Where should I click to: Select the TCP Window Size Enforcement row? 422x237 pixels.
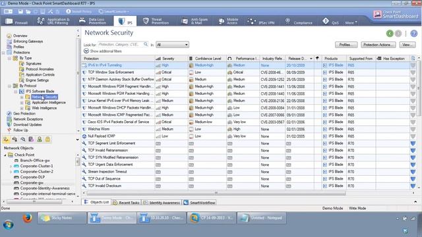(x=248, y=72)
